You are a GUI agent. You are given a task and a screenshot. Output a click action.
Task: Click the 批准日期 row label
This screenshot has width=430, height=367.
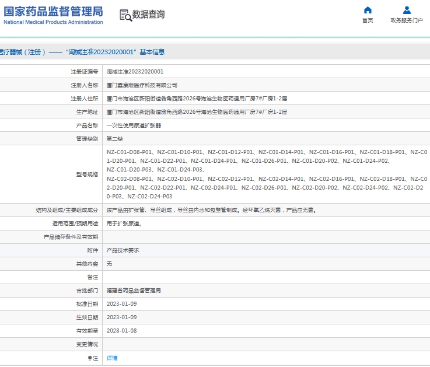[x=87, y=304]
